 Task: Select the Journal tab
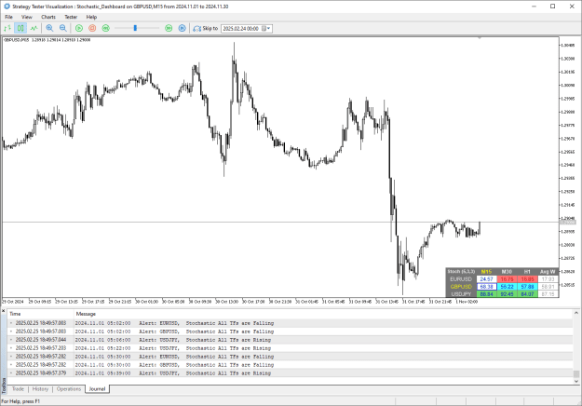click(97, 389)
